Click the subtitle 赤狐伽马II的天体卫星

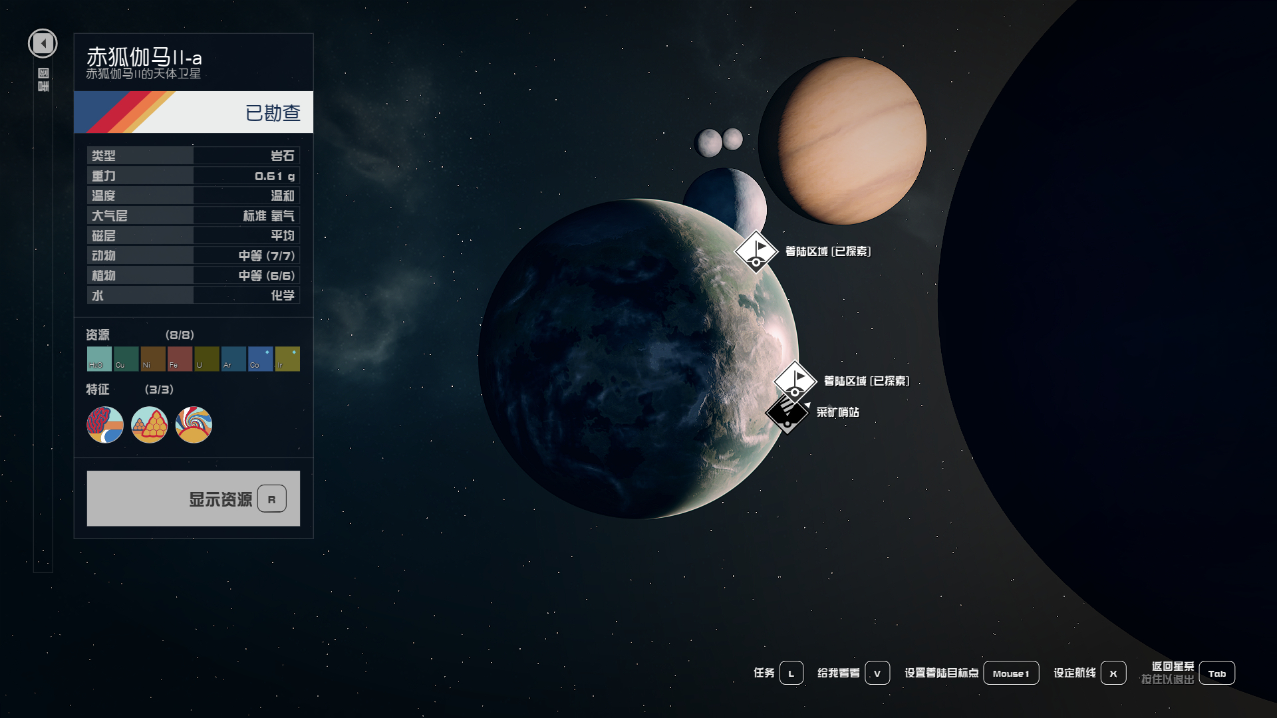(x=143, y=74)
